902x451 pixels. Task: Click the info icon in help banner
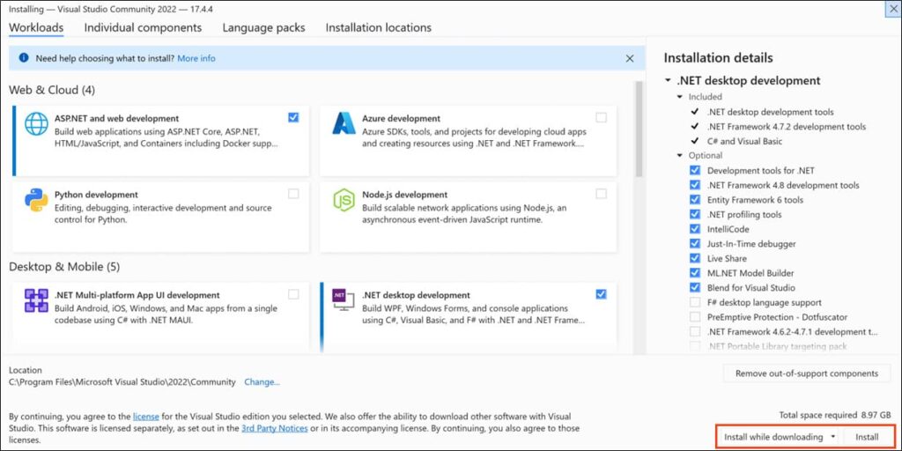pyautogui.click(x=22, y=58)
